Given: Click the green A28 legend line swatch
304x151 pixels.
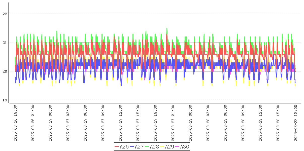Looking at the screenshot, I should [147, 147].
